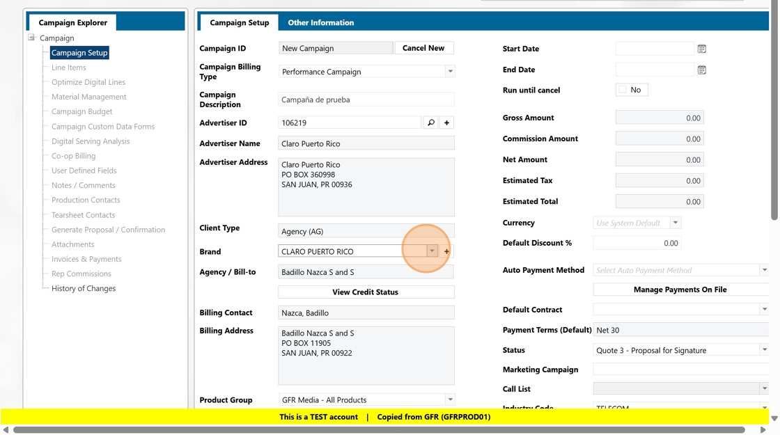Open the Campaign Billing Type dropdown
This screenshot has height=435, width=780.
[450, 72]
